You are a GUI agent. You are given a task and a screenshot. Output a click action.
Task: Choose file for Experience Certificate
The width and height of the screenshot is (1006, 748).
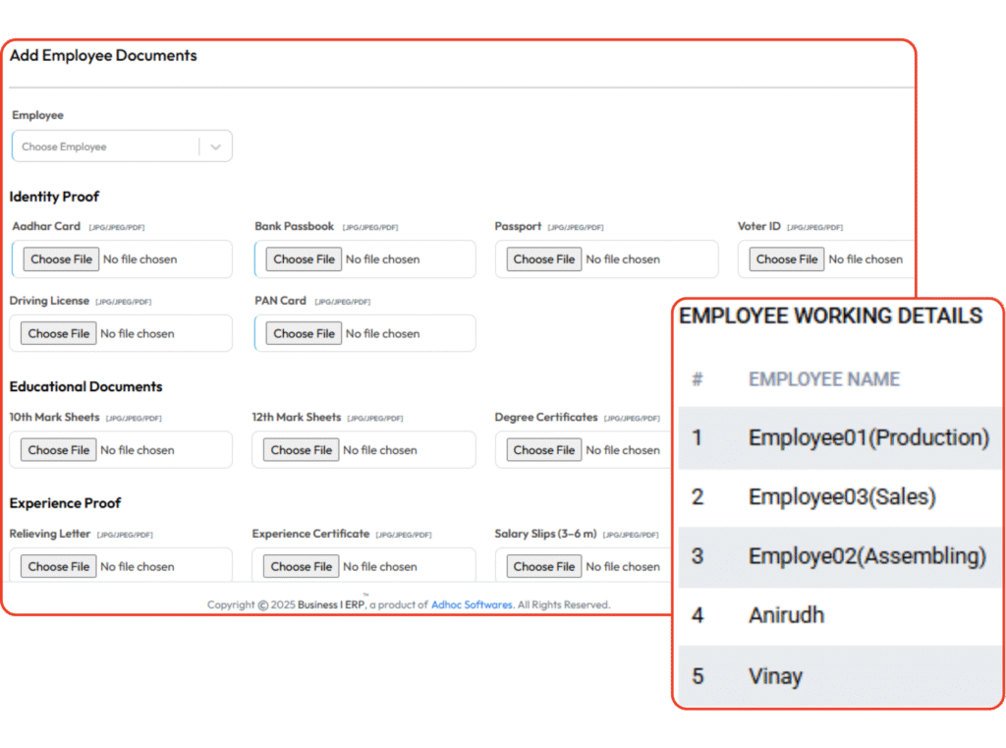pyautogui.click(x=302, y=566)
